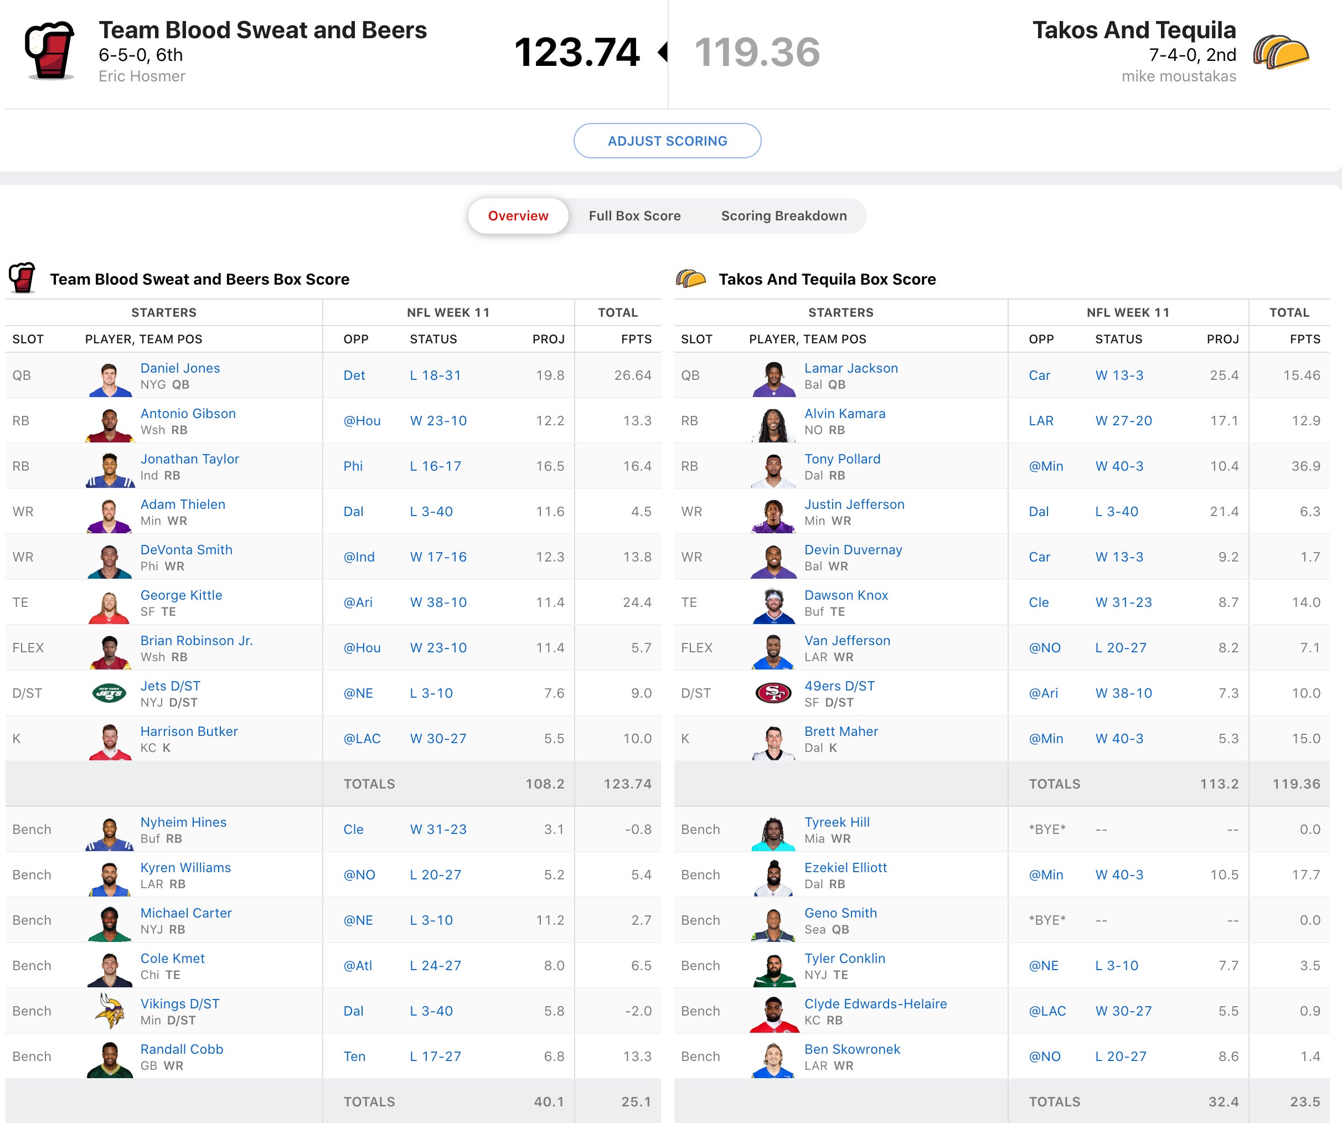This screenshot has width=1342, height=1123.
Task: Switch to the Full Box Score tab
Action: 634,216
